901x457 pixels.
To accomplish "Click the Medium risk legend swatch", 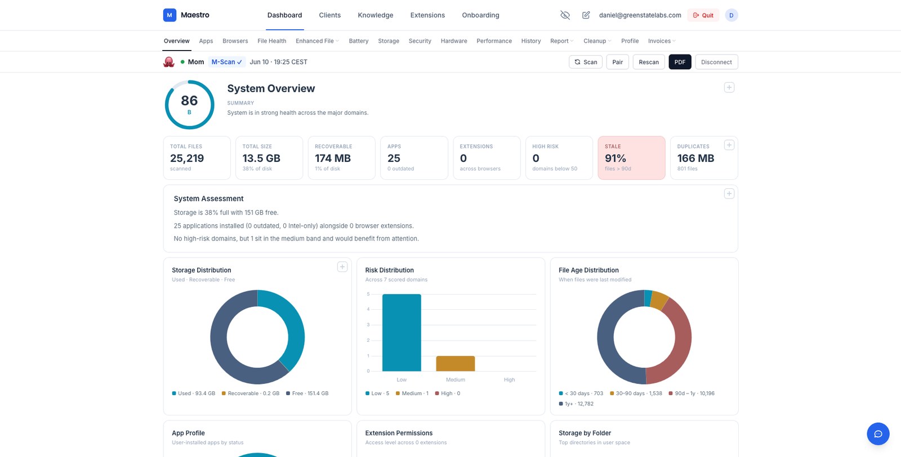I will [398, 393].
